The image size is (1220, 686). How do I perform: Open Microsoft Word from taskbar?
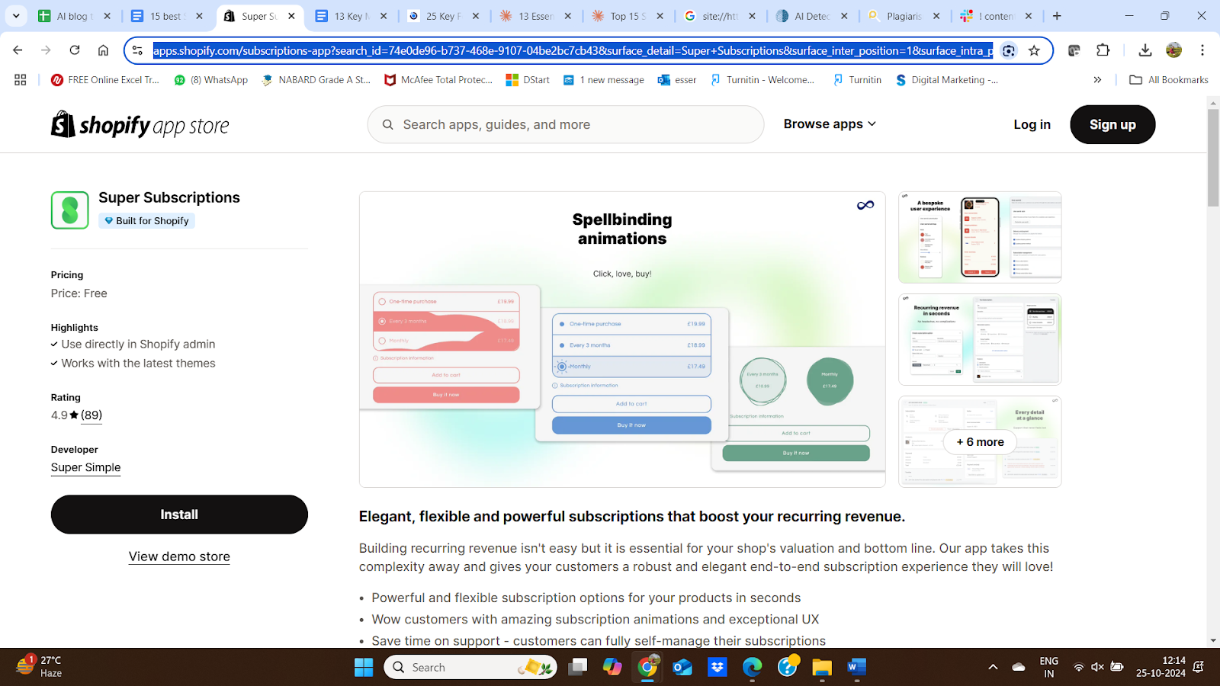856,667
